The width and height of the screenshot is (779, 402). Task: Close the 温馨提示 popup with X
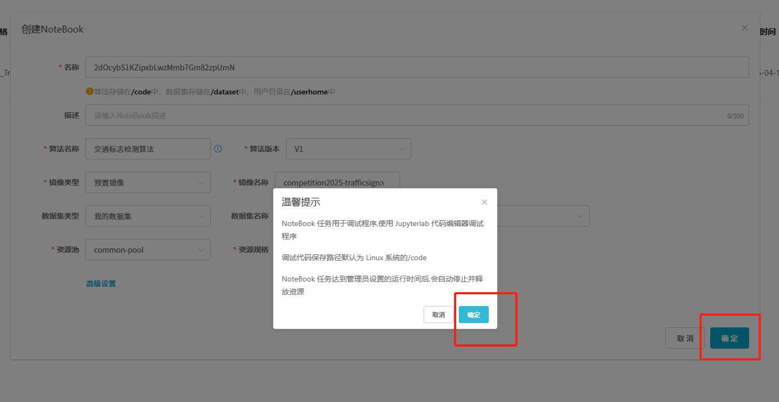coord(484,202)
